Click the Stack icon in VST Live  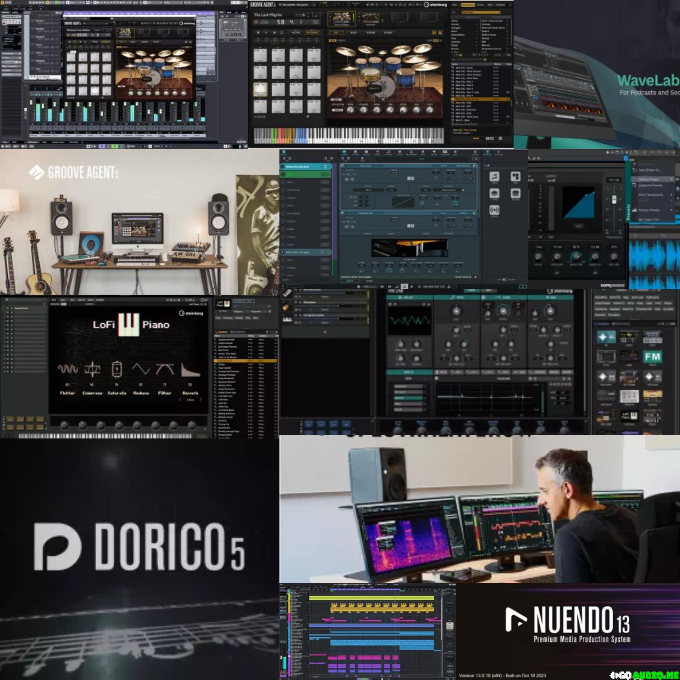pyautogui.click(x=515, y=193)
